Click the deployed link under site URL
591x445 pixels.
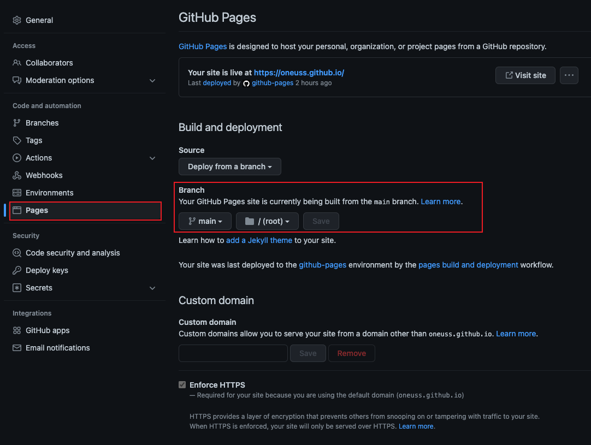pyautogui.click(x=217, y=83)
